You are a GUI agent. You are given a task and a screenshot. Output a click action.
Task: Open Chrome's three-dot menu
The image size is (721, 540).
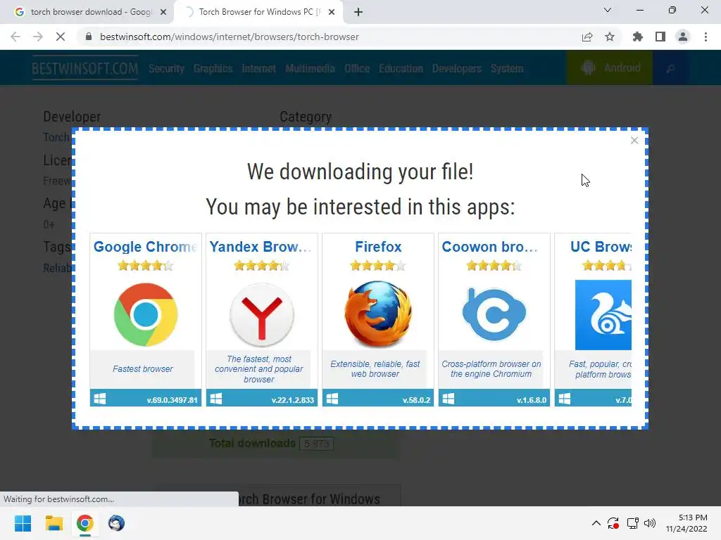(x=706, y=37)
